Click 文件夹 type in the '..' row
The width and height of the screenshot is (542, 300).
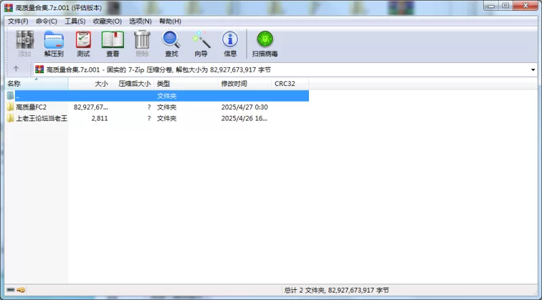tap(167, 95)
